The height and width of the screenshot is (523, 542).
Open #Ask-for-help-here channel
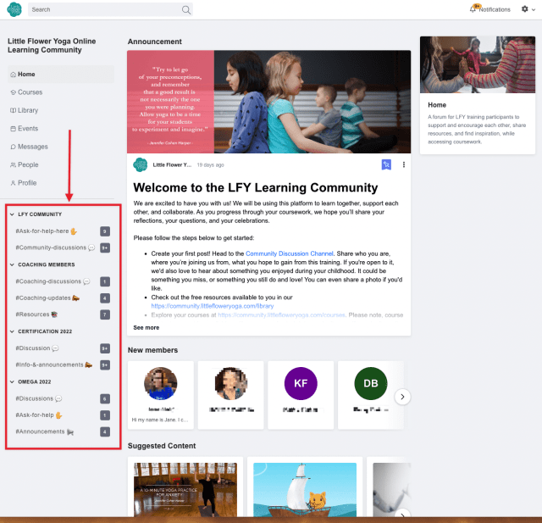(x=47, y=231)
